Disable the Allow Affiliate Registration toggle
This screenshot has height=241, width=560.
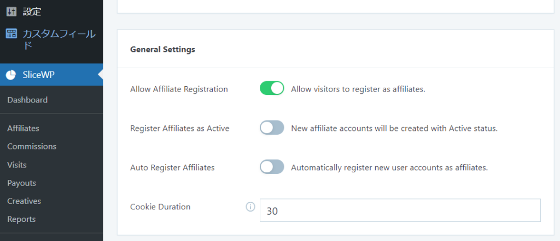272,88
